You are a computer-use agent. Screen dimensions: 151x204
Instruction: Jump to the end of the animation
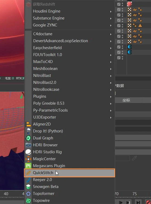138,202
